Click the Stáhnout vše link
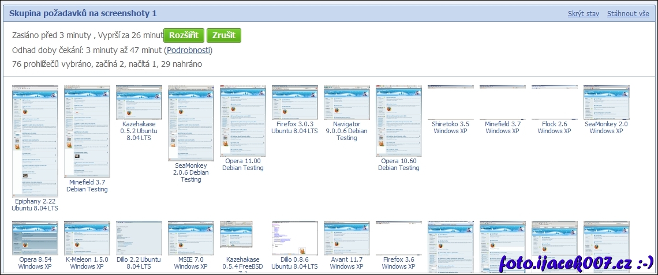The height and width of the screenshot is (275, 658). [628, 13]
